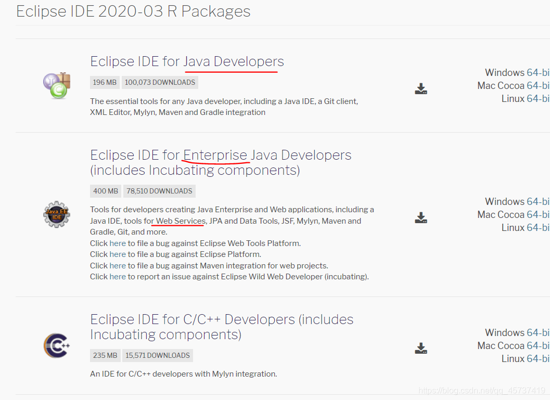Screen dimensions: 550x400
Task: Download Windows 64-bit for Java Developers
Action: [x=538, y=73]
